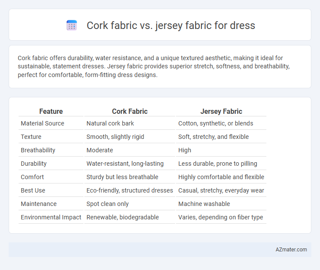Click the 'Jersey Fabric' column header
Screen dimensions: 320x270
click(x=221, y=111)
